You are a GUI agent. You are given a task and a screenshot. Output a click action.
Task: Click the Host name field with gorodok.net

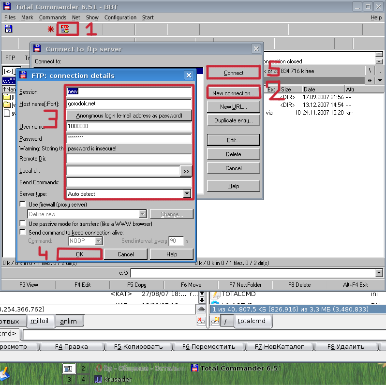coord(129,104)
